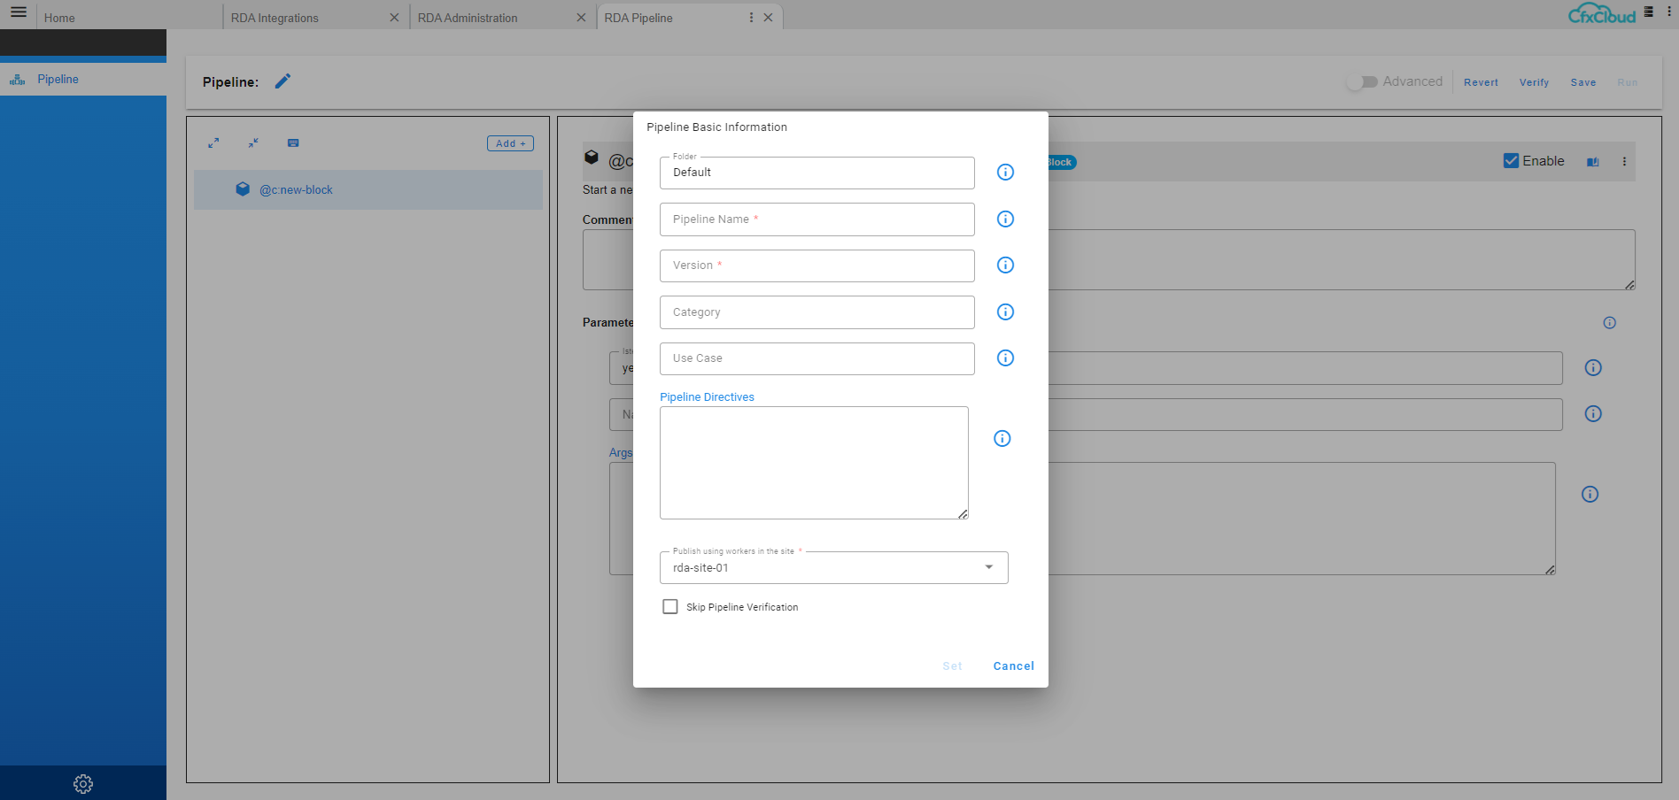Open the settings gear in the bottom sidebar
Viewport: 1679px width, 800px height.
tap(82, 784)
